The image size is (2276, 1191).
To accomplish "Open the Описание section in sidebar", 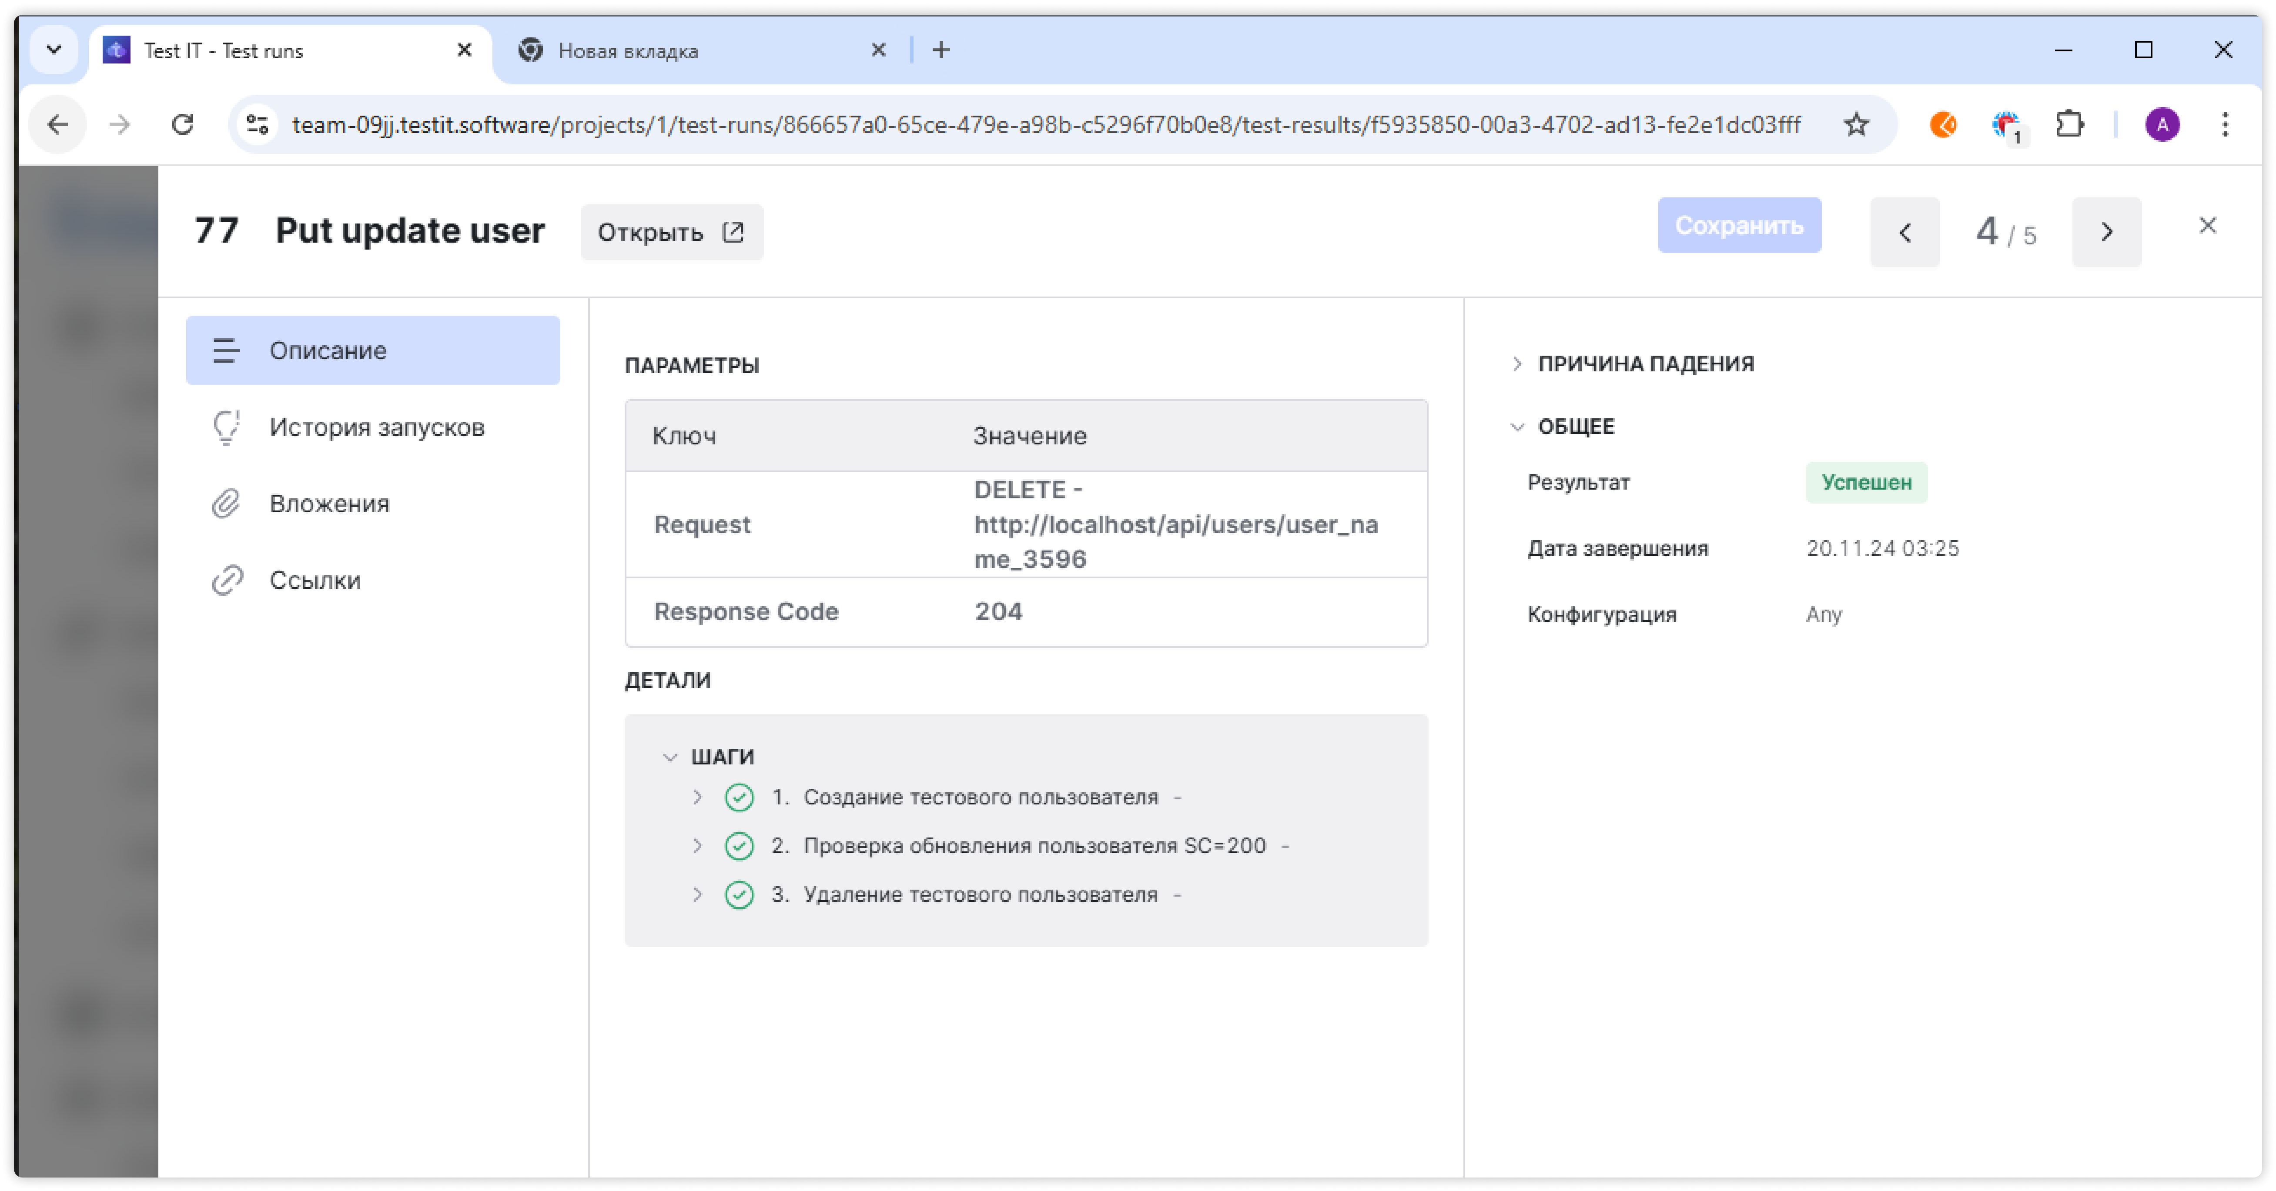I will coord(372,350).
